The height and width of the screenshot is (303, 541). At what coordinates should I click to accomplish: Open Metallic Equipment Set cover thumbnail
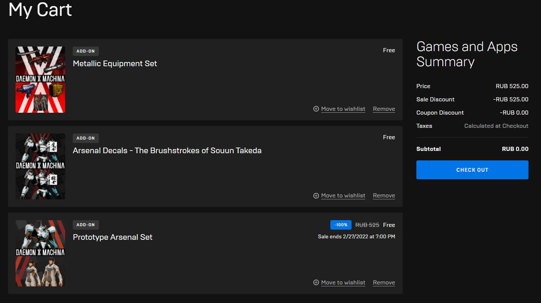[40, 79]
